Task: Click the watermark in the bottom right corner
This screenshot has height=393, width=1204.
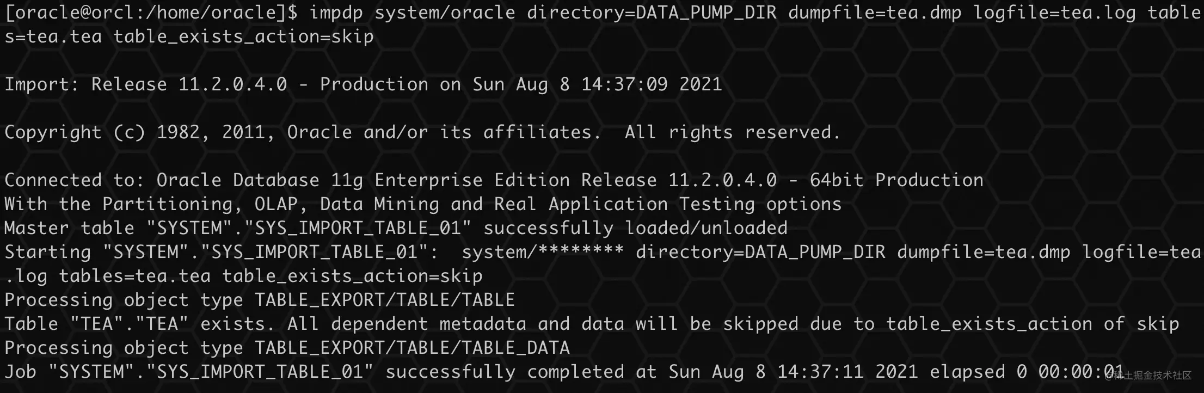Action: pos(1150,375)
